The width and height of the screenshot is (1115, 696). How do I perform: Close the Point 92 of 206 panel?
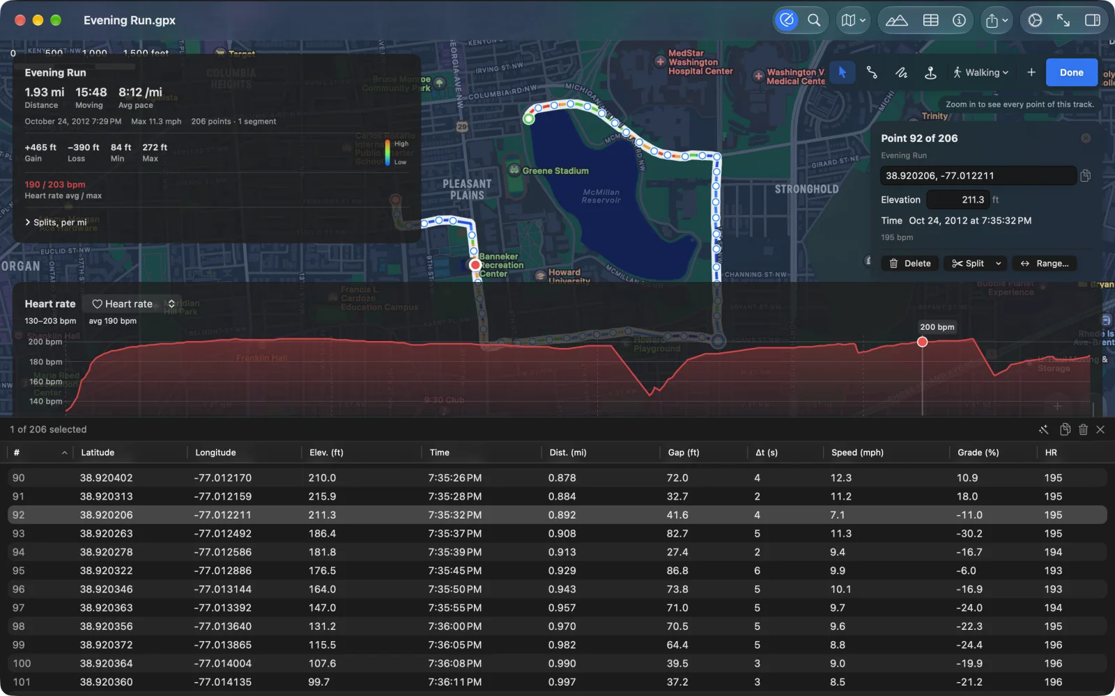1086,139
